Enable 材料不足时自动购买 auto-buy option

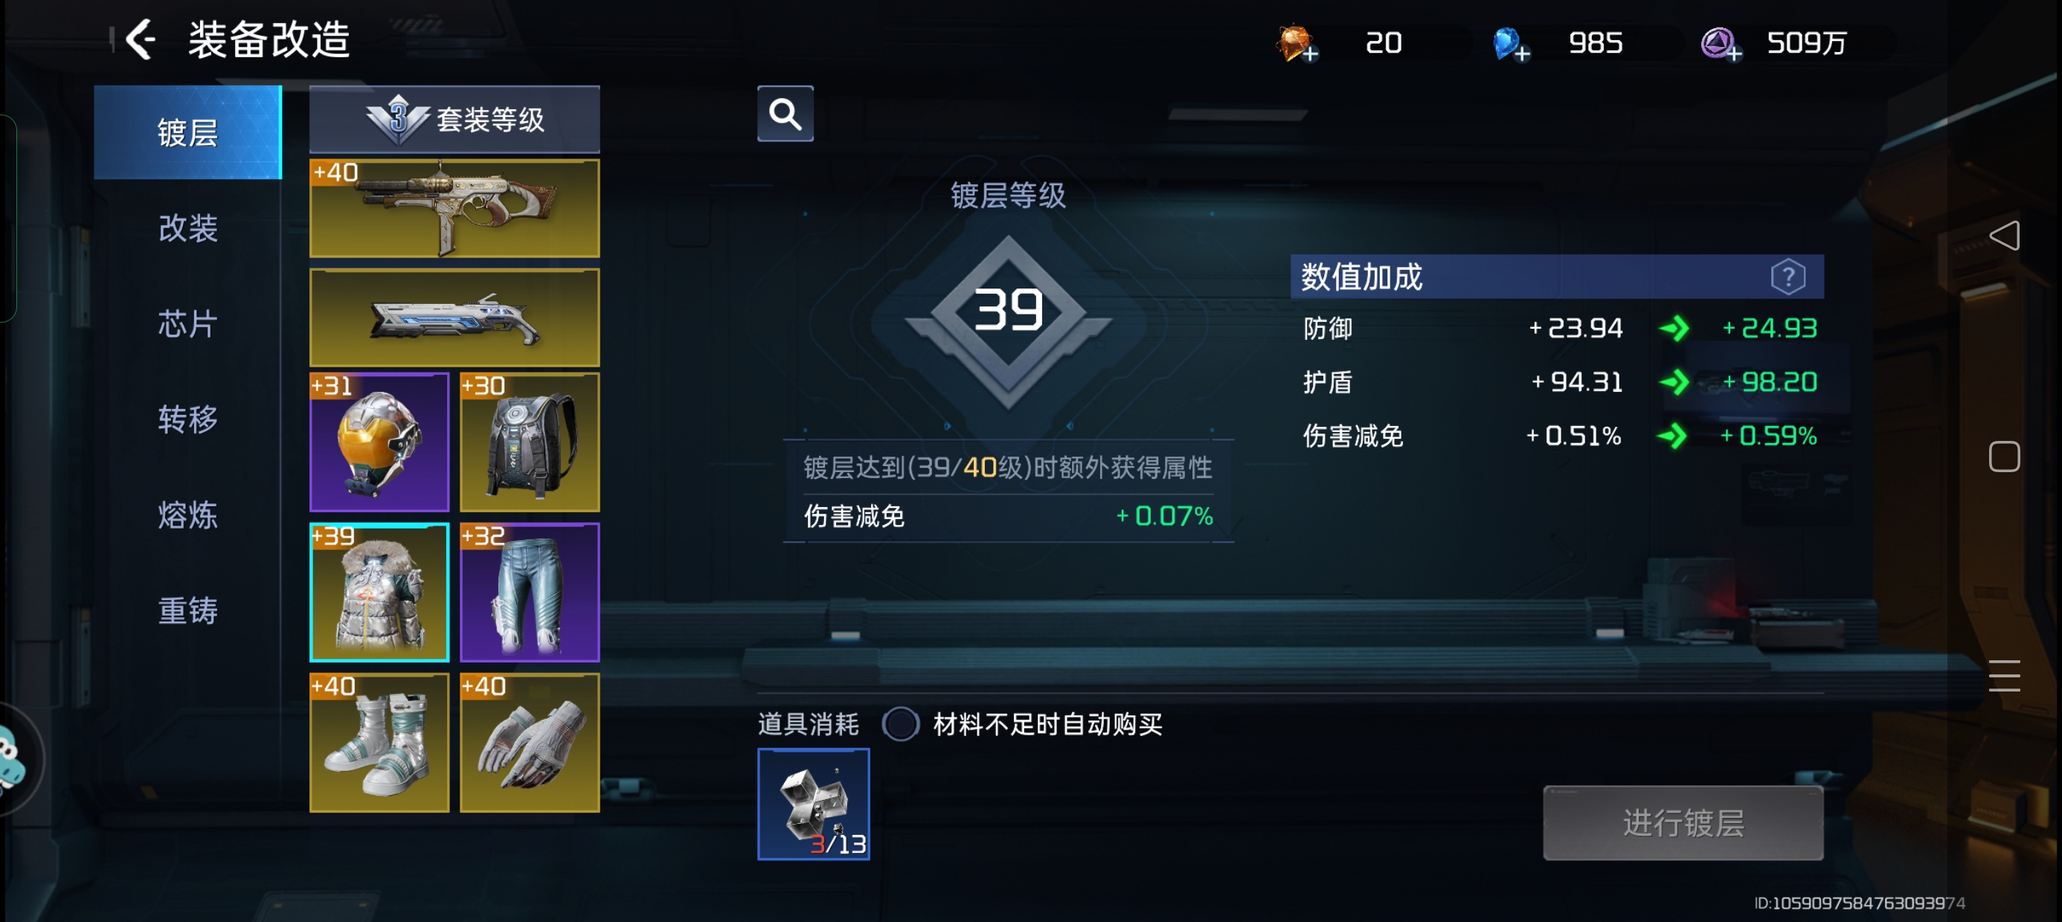click(901, 723)
